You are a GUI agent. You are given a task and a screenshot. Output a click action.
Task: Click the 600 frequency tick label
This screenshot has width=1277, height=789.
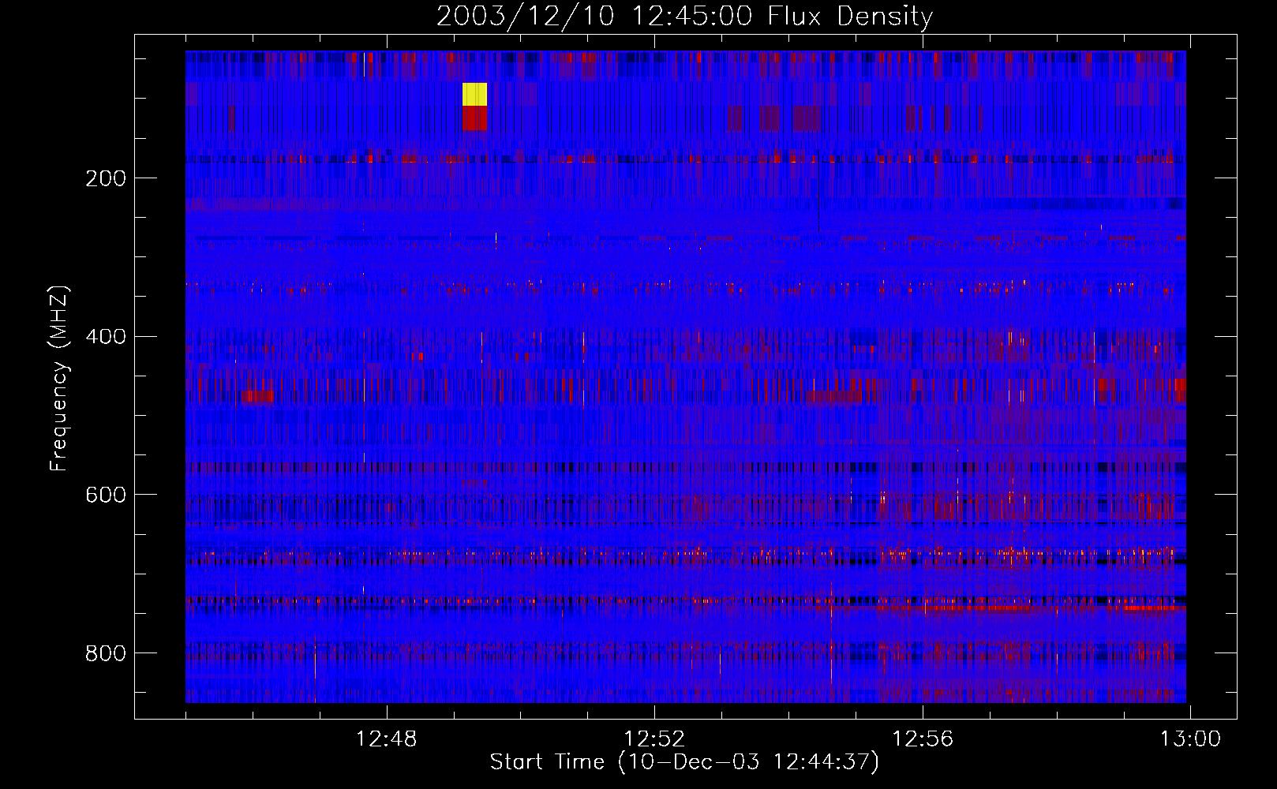(106, 495)
